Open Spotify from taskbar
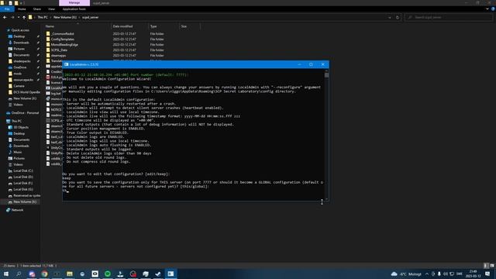The height and width of the screenshot is (279, 496). (x=108, y=274)
